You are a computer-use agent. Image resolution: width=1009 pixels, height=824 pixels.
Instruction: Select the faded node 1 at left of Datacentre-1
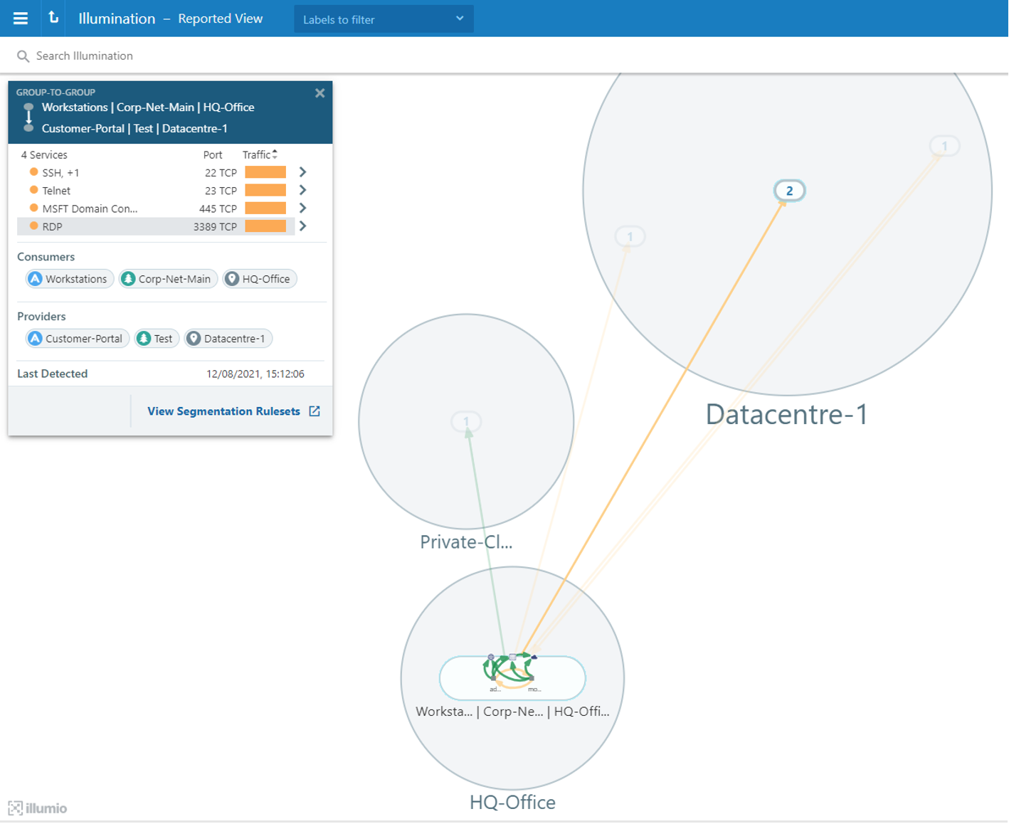[x=630, y=236]
